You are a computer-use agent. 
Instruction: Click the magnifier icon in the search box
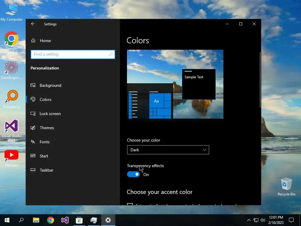tap(111, 54)
